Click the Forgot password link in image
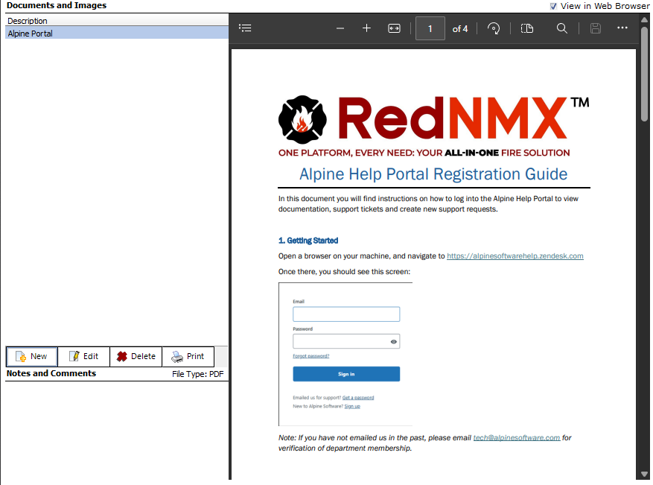Image resolution: width=653 pixels, height=485 pixels. pos(310,356)
